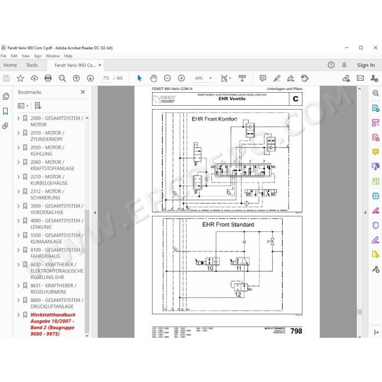Click the Zoom out minus icon

point(168,78)
